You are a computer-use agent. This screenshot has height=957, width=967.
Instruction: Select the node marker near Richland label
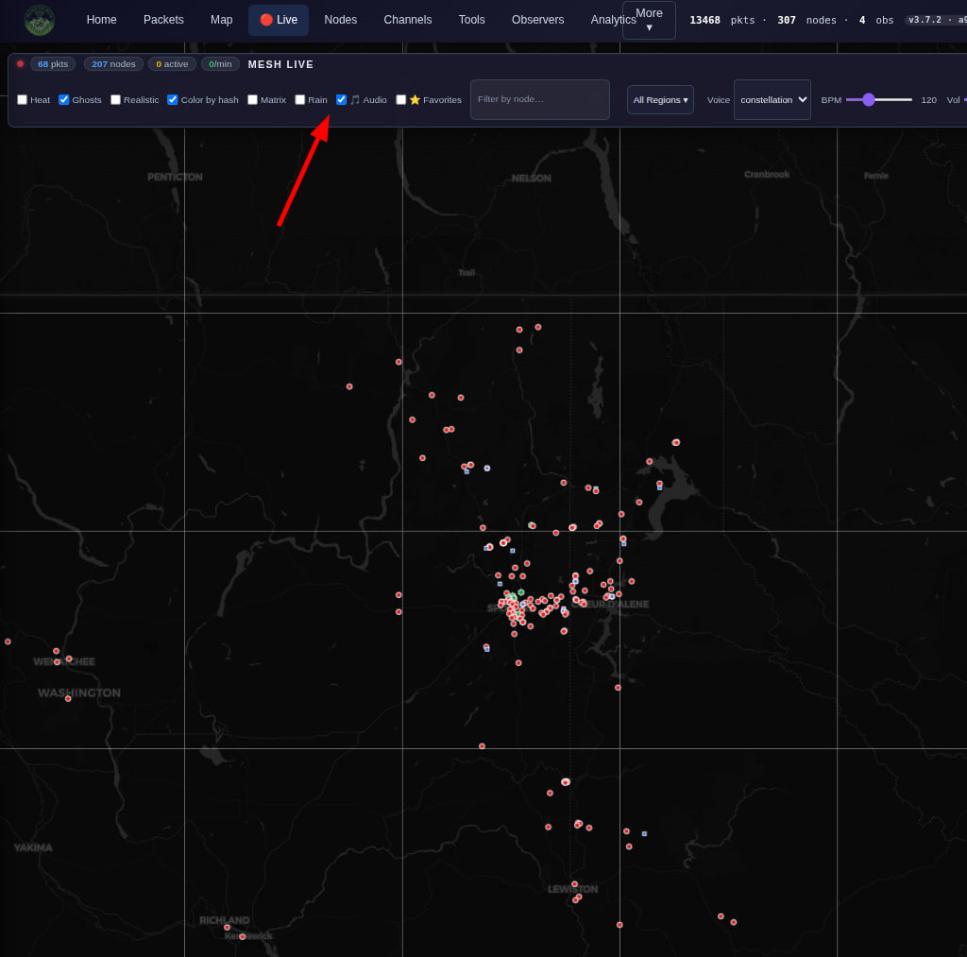227,928
